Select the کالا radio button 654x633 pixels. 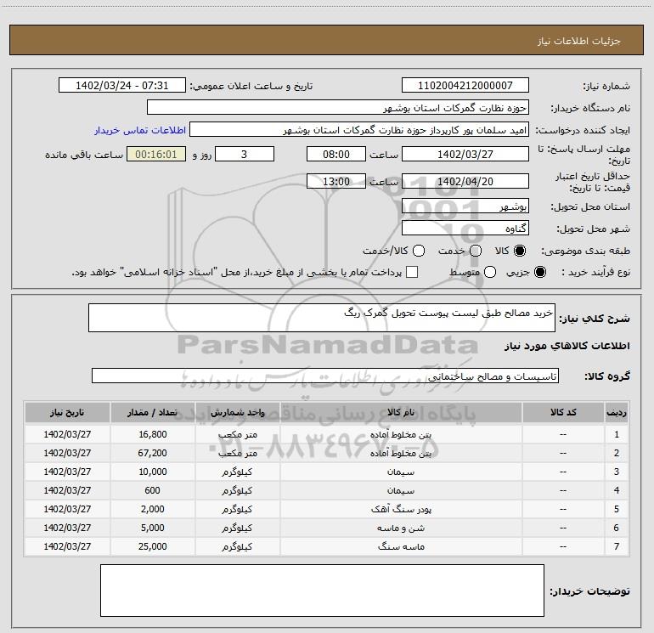click(x=520, y=251)
